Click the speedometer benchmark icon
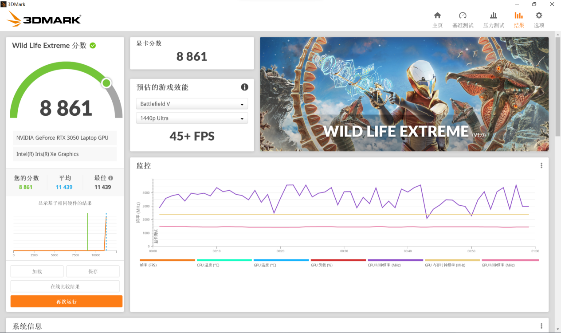The image size is (561, 333). tap(463, 15)
